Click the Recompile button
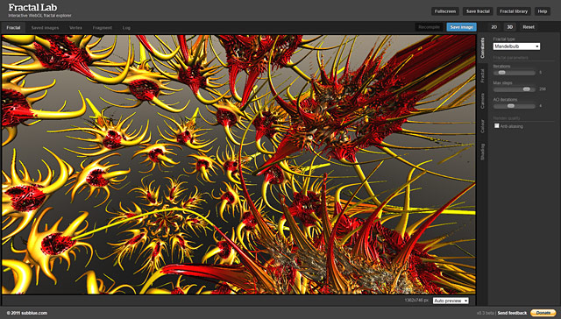 click(429, 27)
